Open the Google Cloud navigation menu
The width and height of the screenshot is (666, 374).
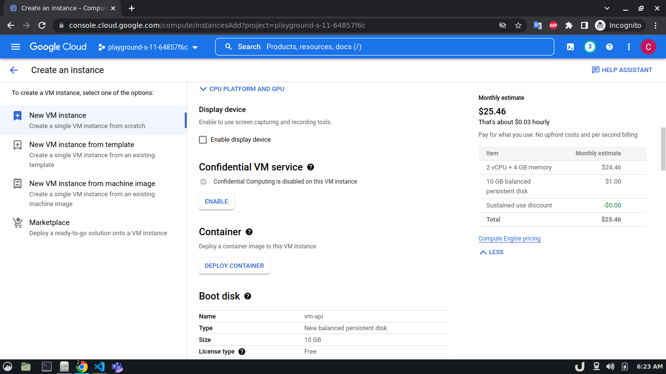click(16, 47)
